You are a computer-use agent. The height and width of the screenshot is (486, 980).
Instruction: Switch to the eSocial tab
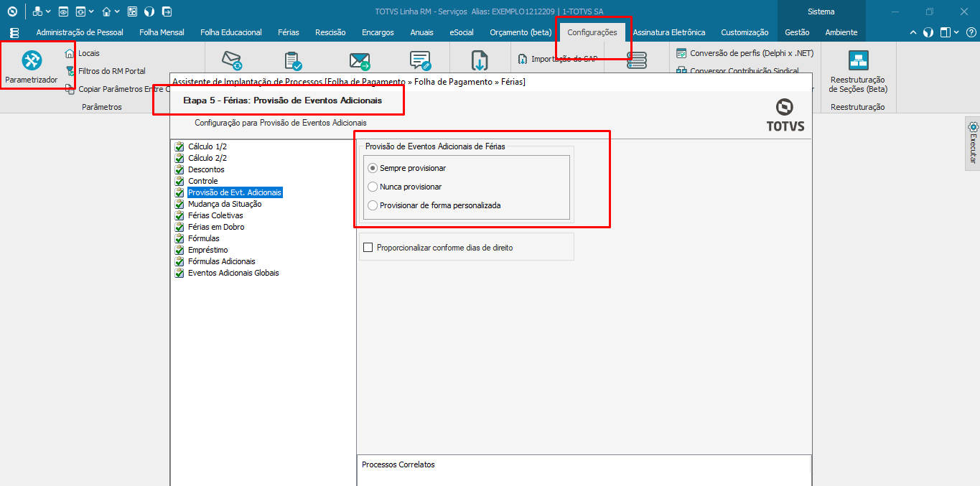(x=462, y=32)
